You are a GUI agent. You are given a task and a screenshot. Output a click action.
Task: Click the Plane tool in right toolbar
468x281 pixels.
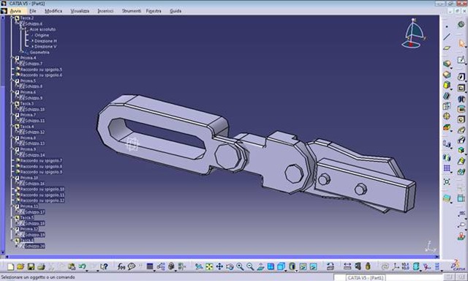(447, 48)
